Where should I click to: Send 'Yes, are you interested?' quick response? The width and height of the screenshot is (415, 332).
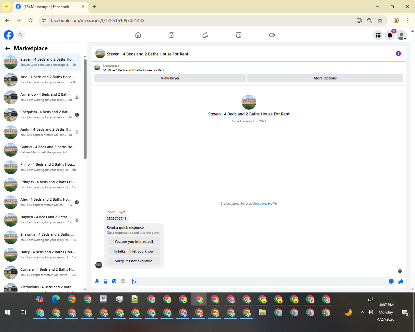tap(134, 242)
